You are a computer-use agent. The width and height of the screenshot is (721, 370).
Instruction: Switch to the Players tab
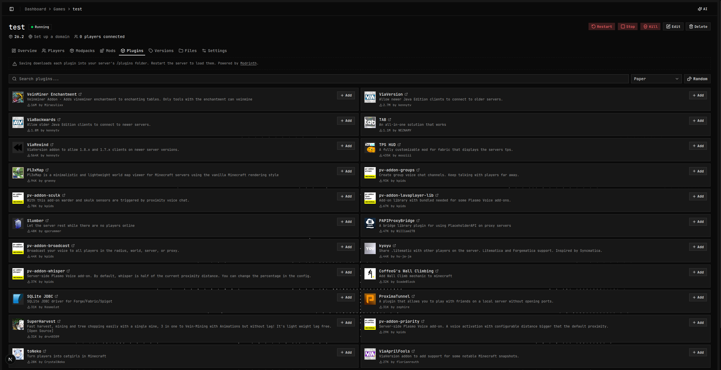click(53, 51)
